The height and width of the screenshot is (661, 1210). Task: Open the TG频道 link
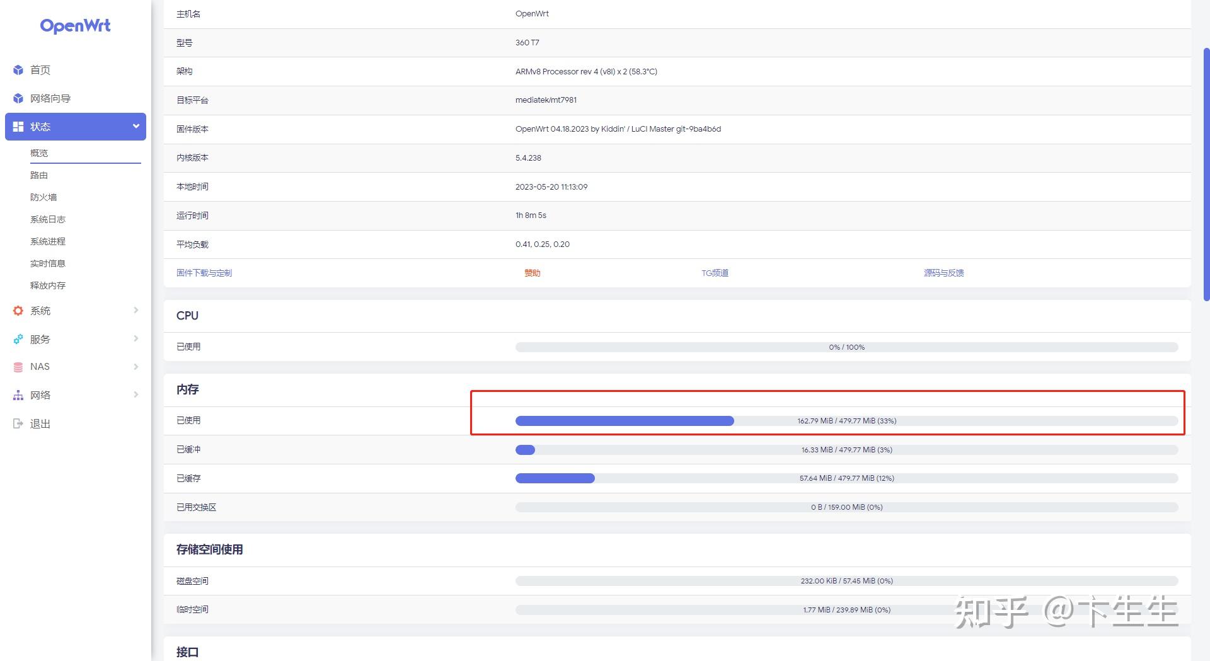pos(715,273)
